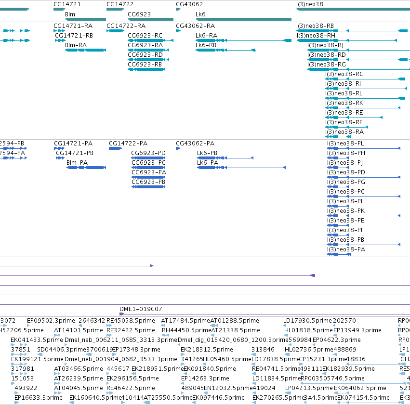Open the Lk6 gene label
410x405 pixels.
click(x=200, y=14)
